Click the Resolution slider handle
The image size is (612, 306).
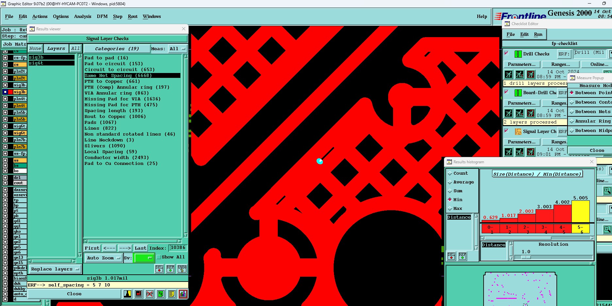tap(526, 257)
